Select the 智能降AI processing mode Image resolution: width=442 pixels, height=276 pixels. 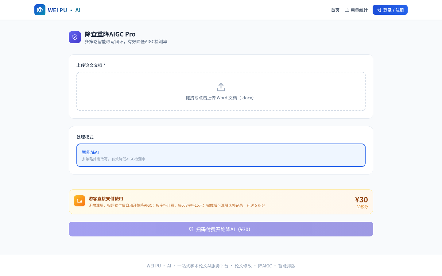click(221, 155)
